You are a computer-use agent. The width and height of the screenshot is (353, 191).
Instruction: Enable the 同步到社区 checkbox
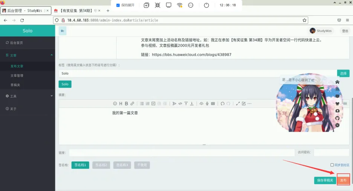(x=332, y=165)
